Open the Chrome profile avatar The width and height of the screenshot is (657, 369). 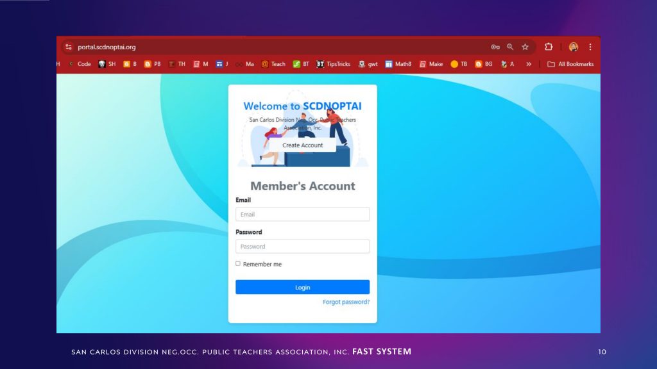[574, 47]
